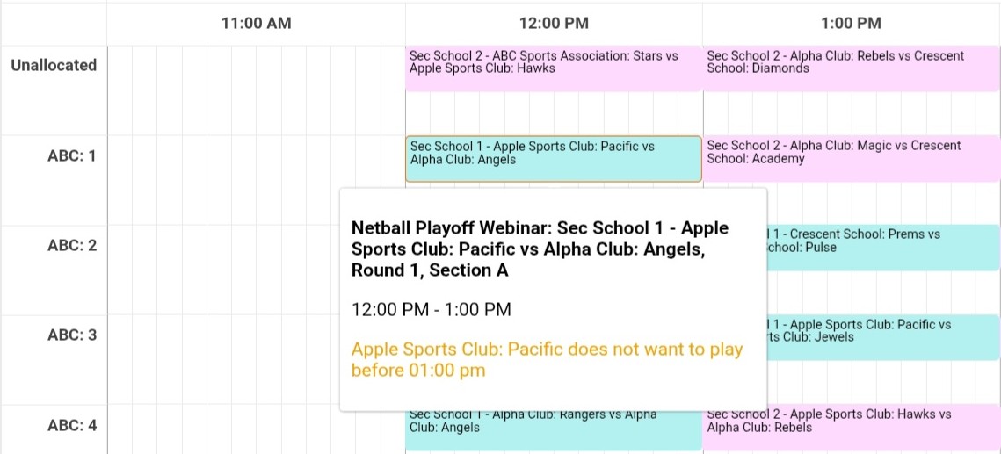Image resolution: width=1001 pixels, height=454 pixels.
Task: Select the Pacific vs Jewels match on ABC: 3
Action: [883, 337]
